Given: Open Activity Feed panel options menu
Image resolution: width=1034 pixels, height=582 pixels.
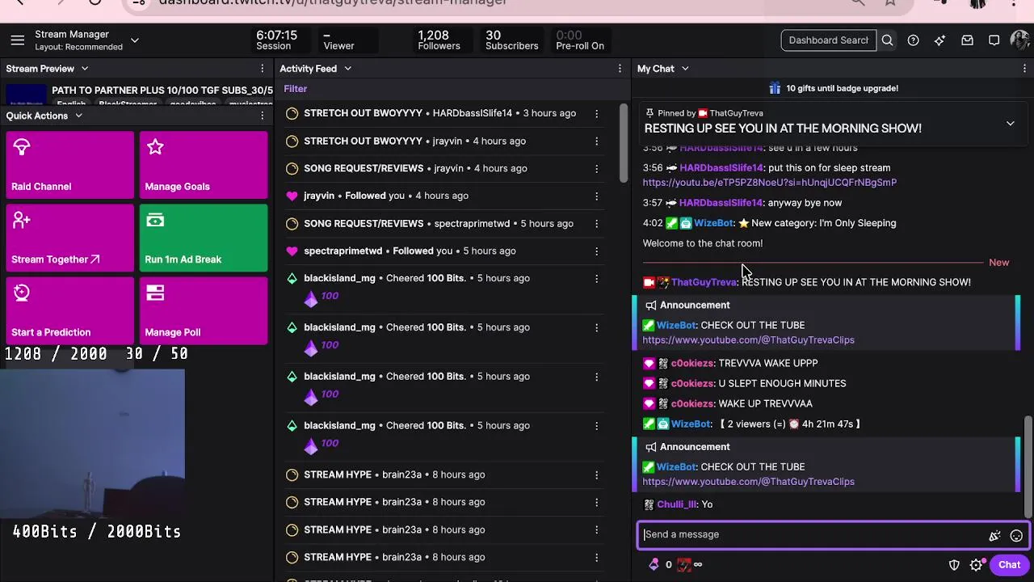Looking at the screenshot, I should click(620, 69).
